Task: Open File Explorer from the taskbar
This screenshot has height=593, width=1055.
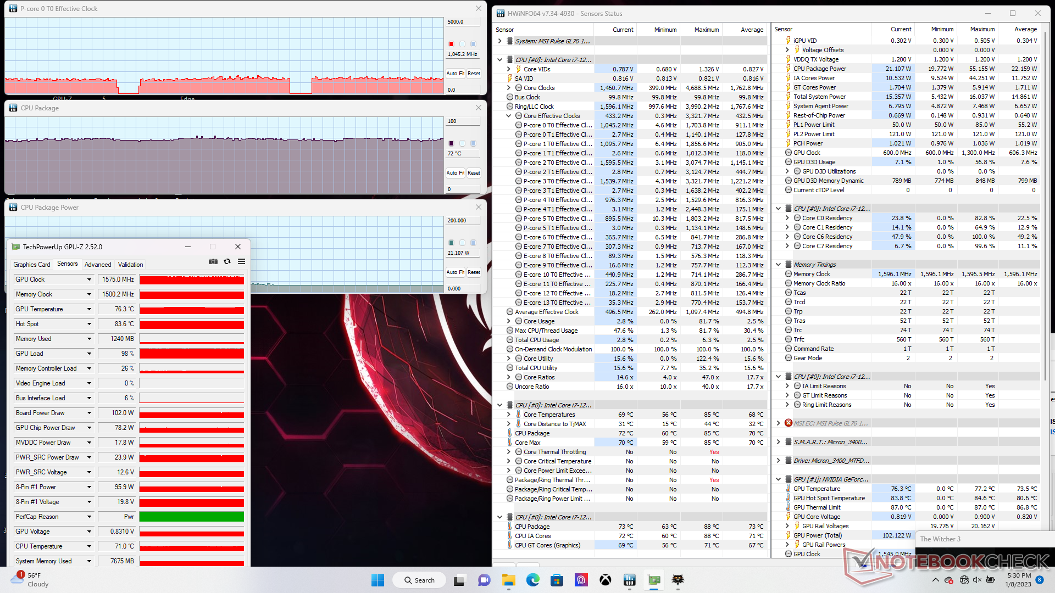Action: tap(508, 580)
